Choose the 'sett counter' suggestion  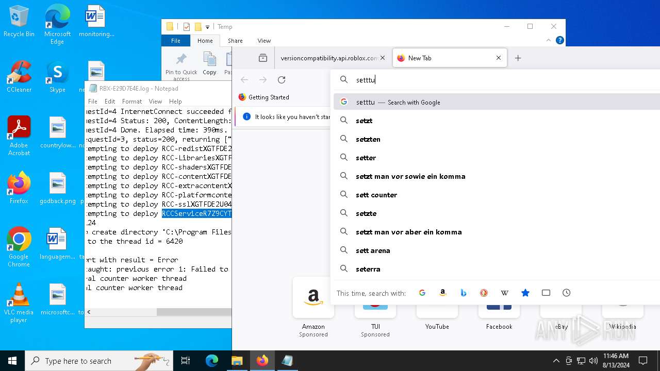point(497,195)
